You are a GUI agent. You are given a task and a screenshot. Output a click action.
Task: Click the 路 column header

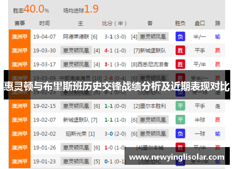(x=218, y=23)
